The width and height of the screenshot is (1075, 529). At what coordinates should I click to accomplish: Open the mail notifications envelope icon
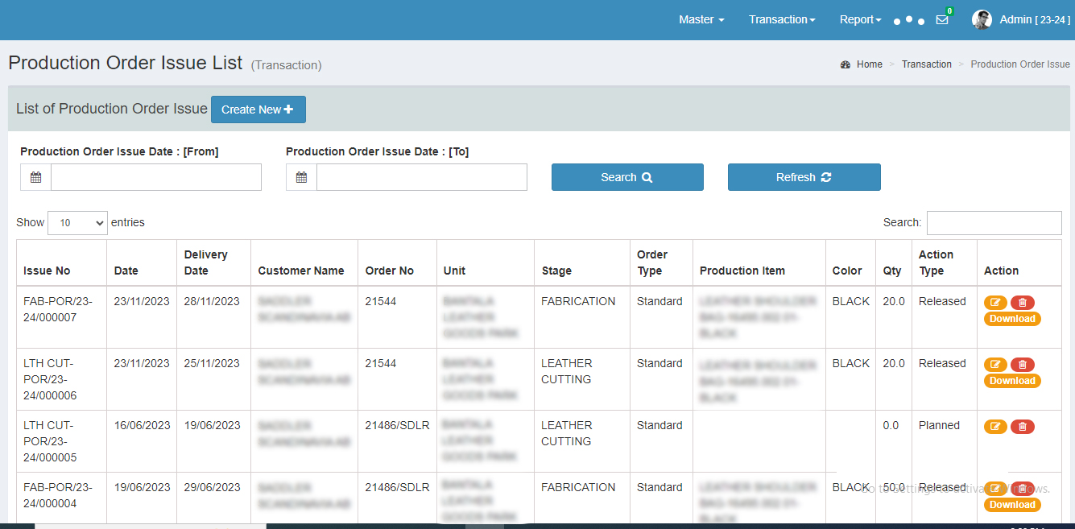[942, 20]
